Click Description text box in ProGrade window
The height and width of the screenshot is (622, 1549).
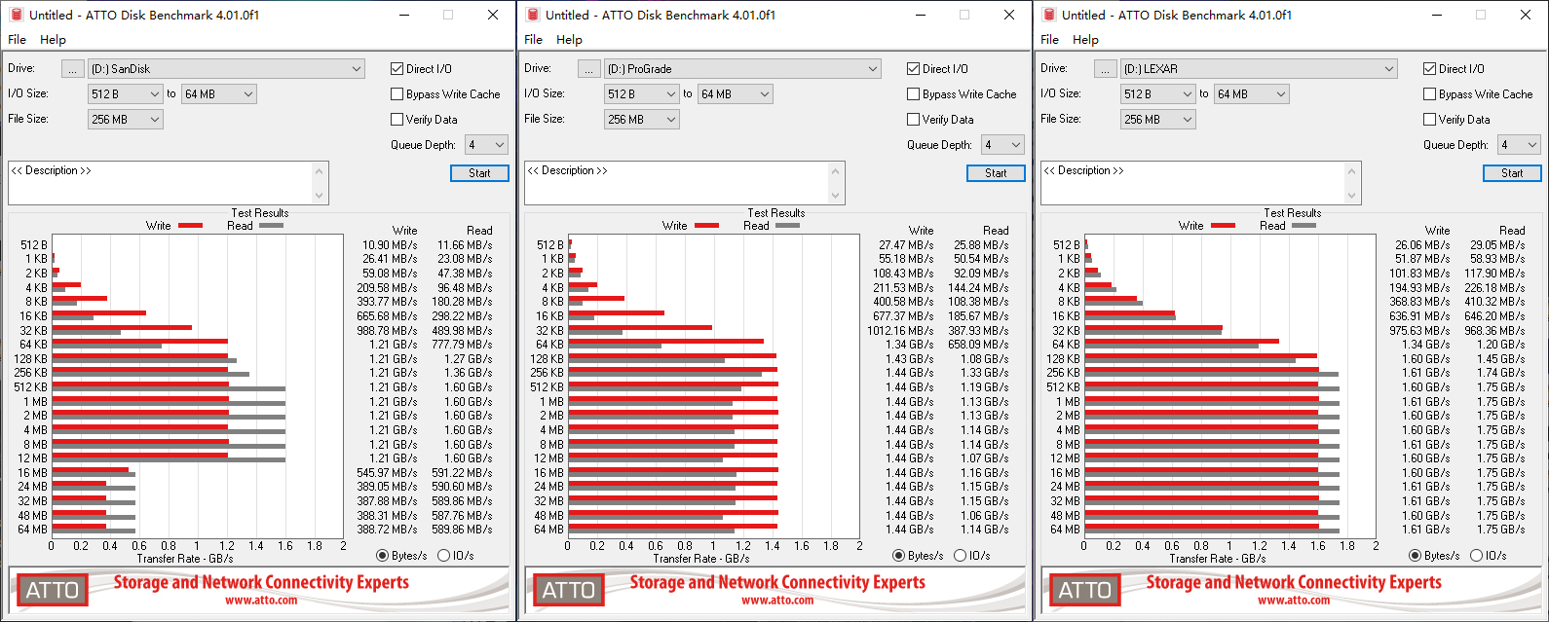coord(677,183)
